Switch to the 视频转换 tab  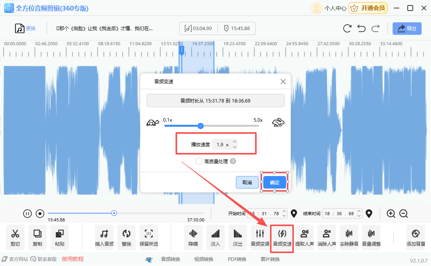click(x=203, y=259)
